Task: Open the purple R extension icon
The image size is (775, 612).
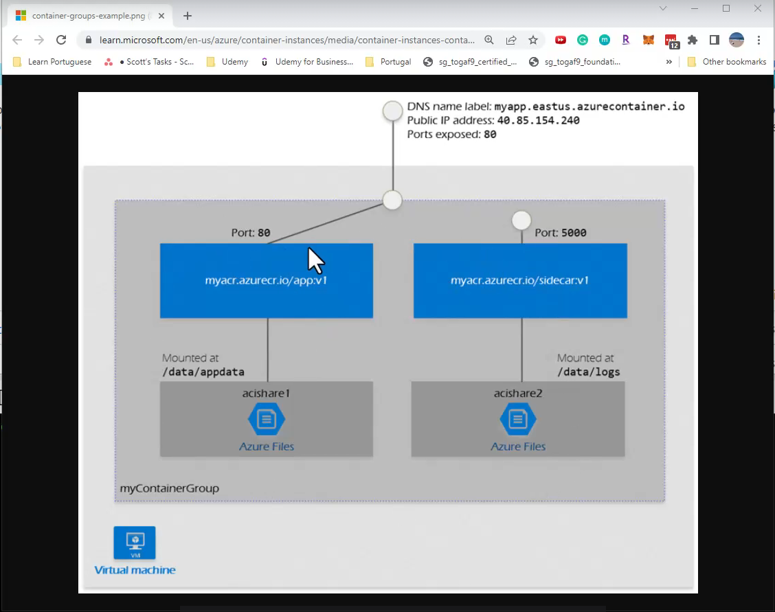Action: pyautogui.click(x=626, y=40)
